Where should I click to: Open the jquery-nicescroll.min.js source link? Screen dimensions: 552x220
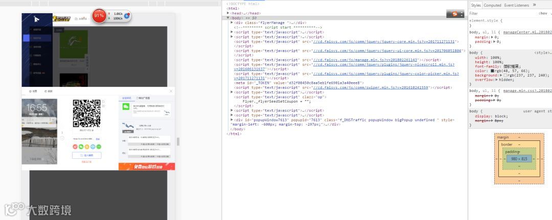[x=384, y=65]
